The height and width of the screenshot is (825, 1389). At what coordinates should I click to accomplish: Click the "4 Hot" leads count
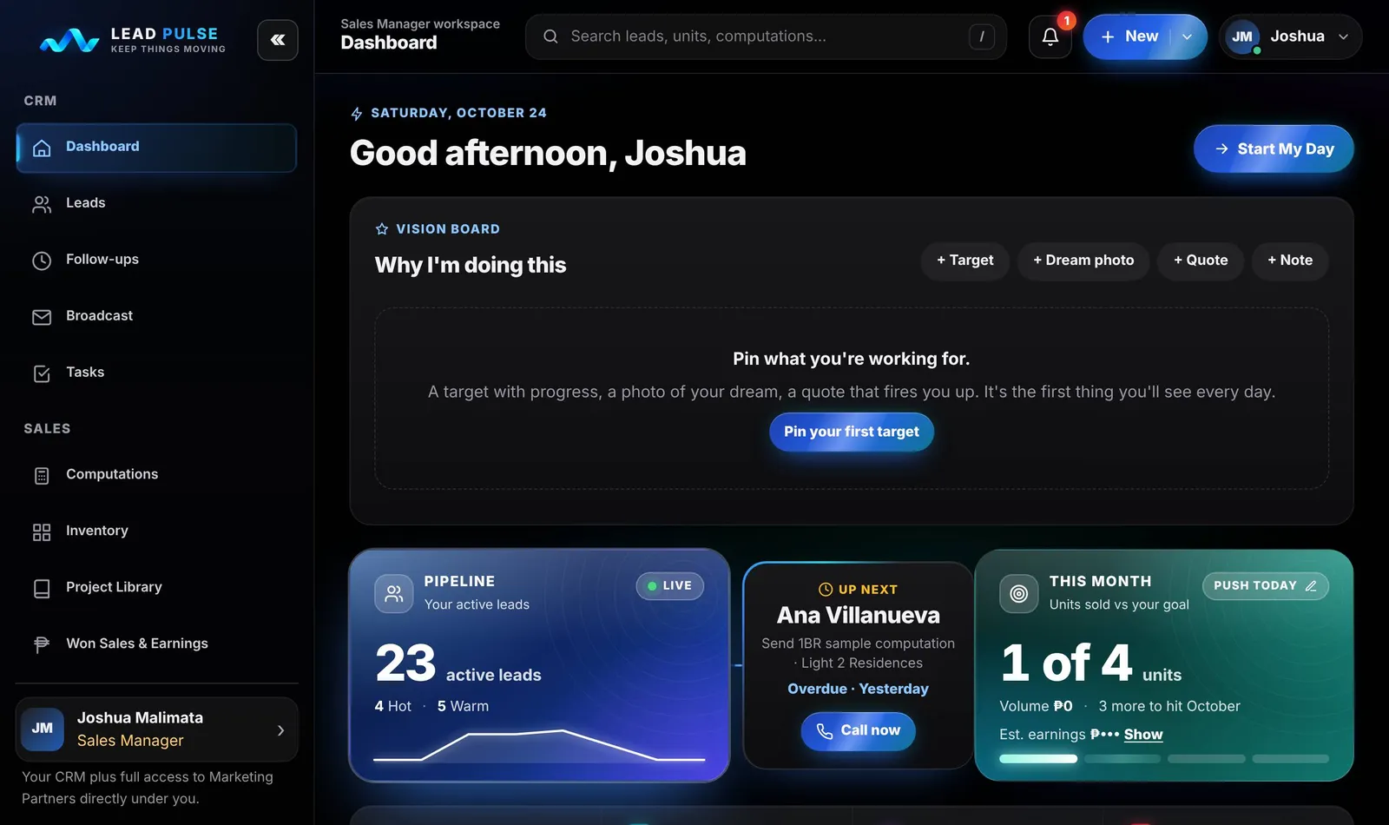click(393, 707)
